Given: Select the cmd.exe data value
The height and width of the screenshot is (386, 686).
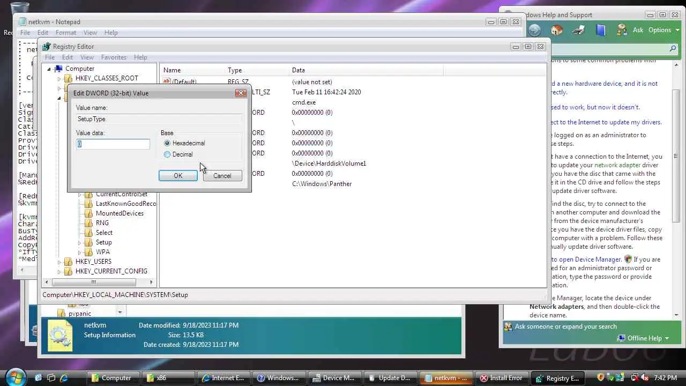Looking at the screenshot, I should coord(304,102).
